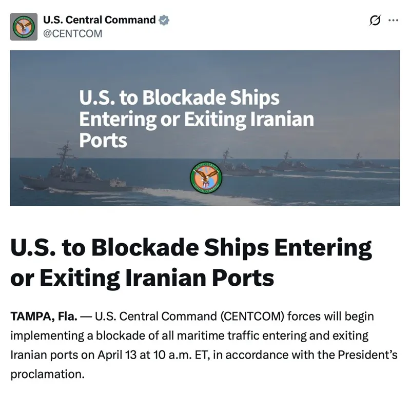Click the "TAMPA, Fla." dateline
Image resolution: width=410 pixels, height=395 pixels.
point(43,317)
